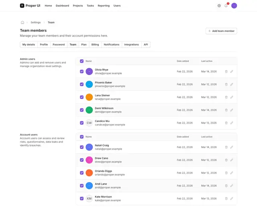Go to Dashboard in top navigation
Viewport: 257px width, 222px height.
coord(62,6)
